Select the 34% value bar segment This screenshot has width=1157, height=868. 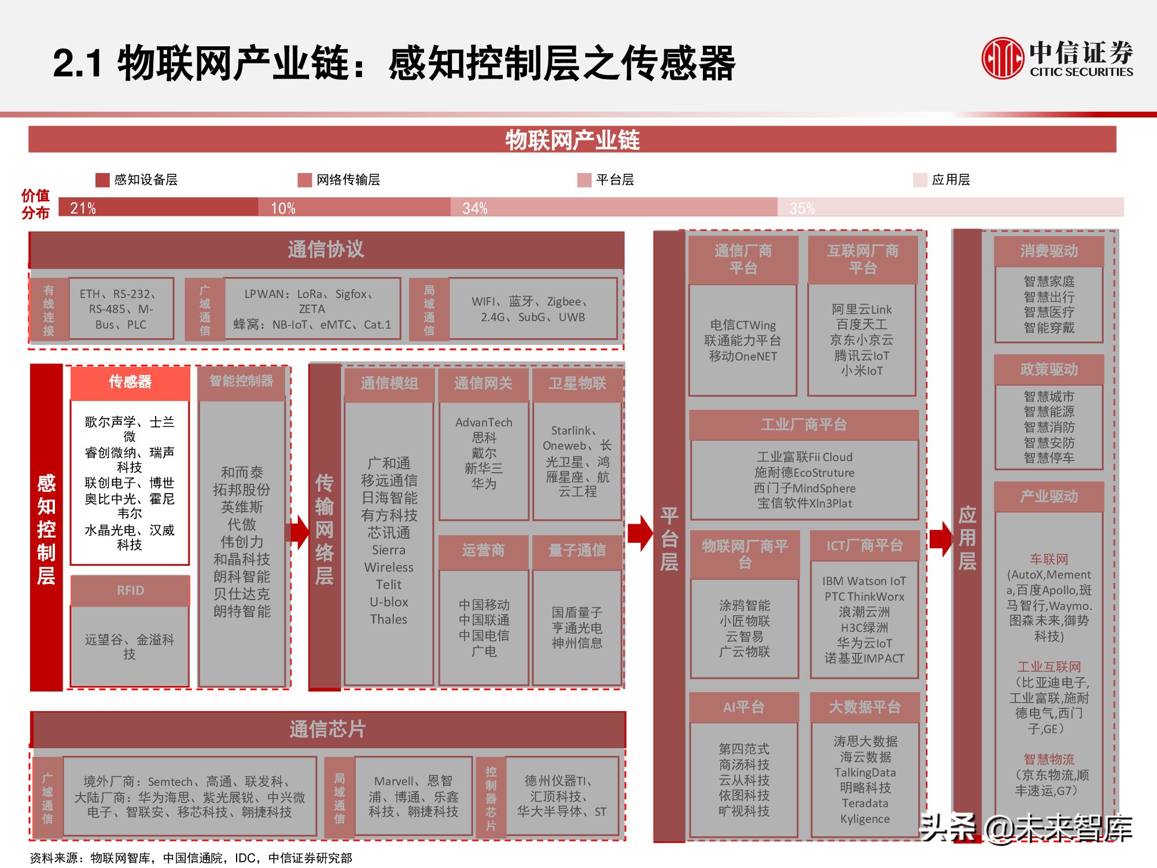pyautogui.click(x=614, y=207)
